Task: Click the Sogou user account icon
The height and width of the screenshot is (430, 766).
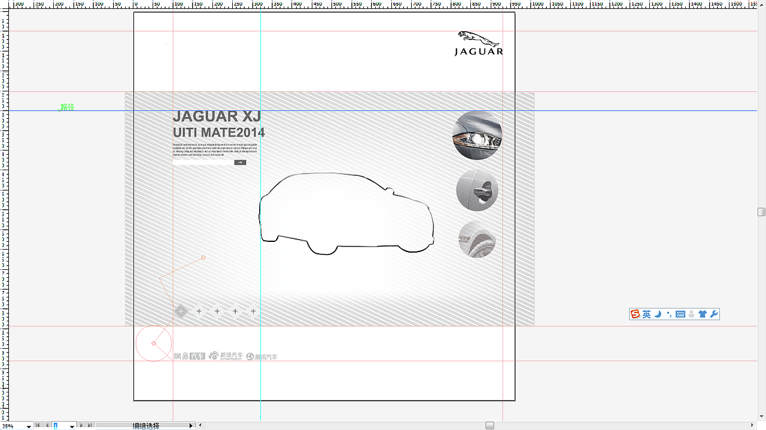Action: [x=692, y=314]
